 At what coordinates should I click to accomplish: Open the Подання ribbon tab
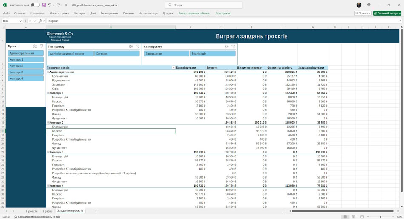pyautogui.click(x=129, y=13)
